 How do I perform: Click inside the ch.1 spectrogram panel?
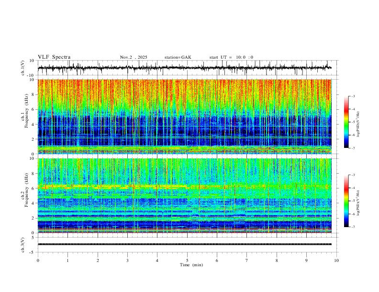tap(185, 116)
